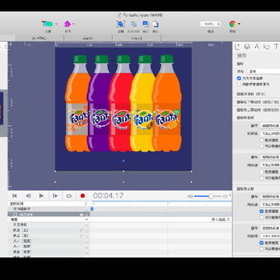Select the ACTION layer row in timeline
Image resolution: width=280 pixels, height=280 pixels.
[49, 215]
